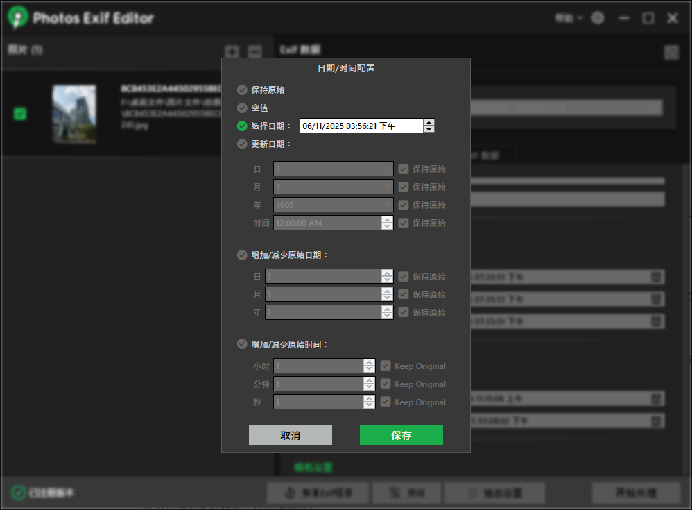Click the 取消 button

tap(290, 435)
